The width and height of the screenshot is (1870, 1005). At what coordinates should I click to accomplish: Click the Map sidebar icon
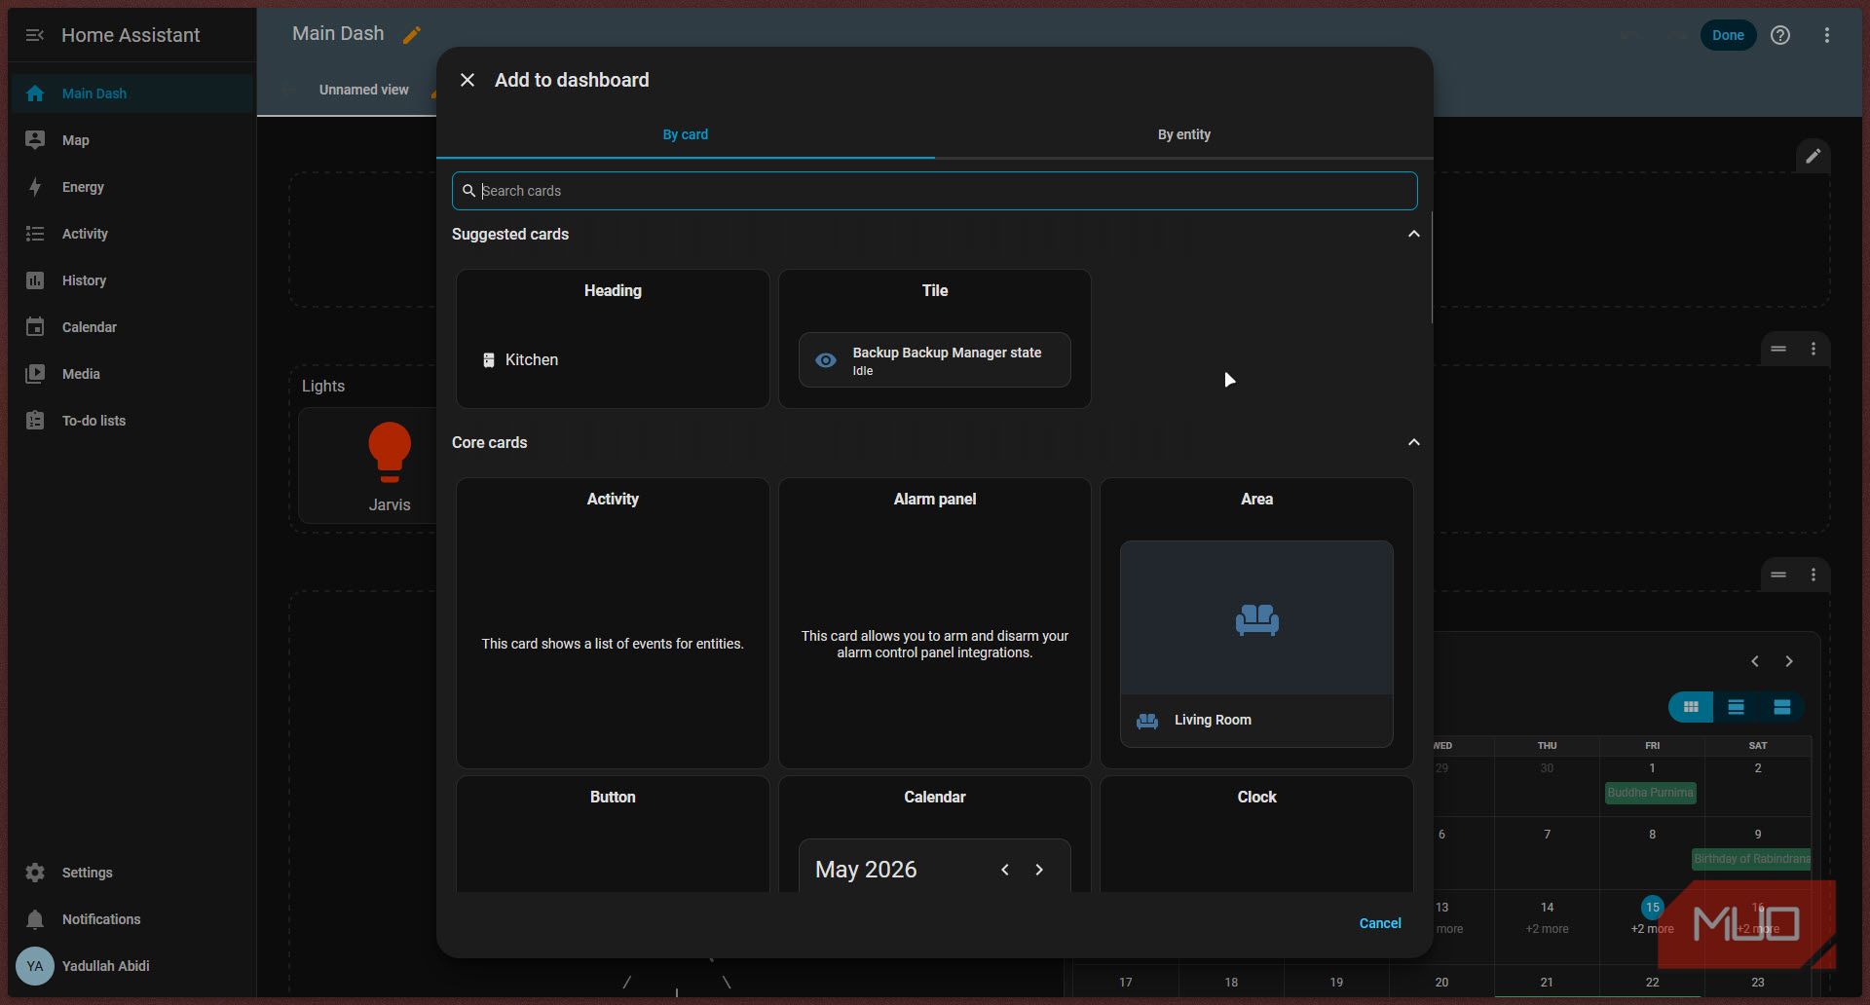35,140
